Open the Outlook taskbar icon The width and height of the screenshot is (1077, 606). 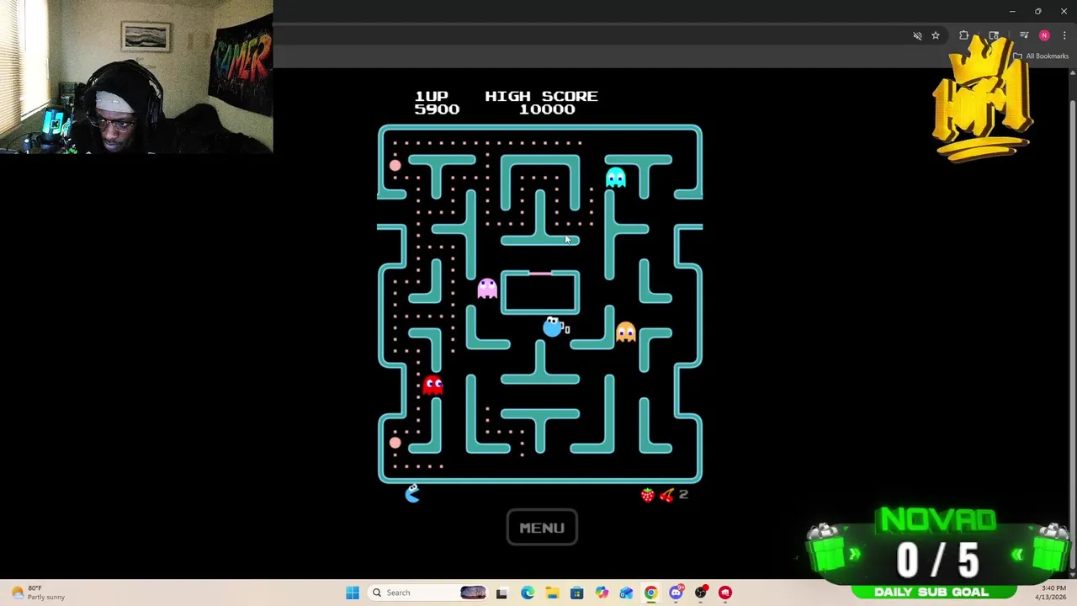tap(626, 593)
